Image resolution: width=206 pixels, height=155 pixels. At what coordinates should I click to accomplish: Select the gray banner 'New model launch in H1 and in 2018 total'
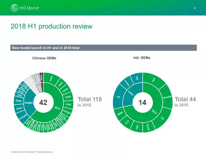click(103, 48)
